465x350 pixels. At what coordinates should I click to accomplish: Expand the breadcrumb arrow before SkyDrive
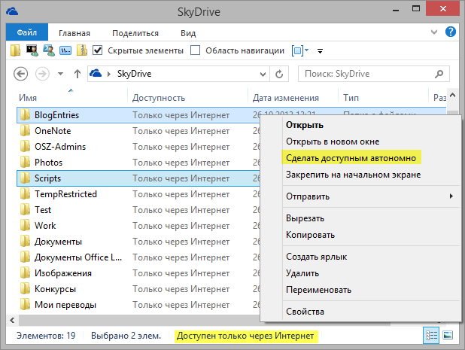coord(109,74)
